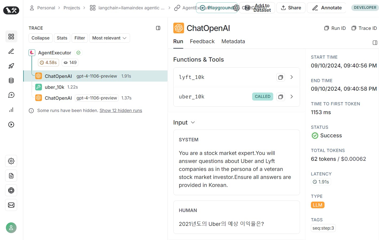Screen dimensions: 379x240
Task: Open the Most relevant sort dropdown
Action: point(110,38)
